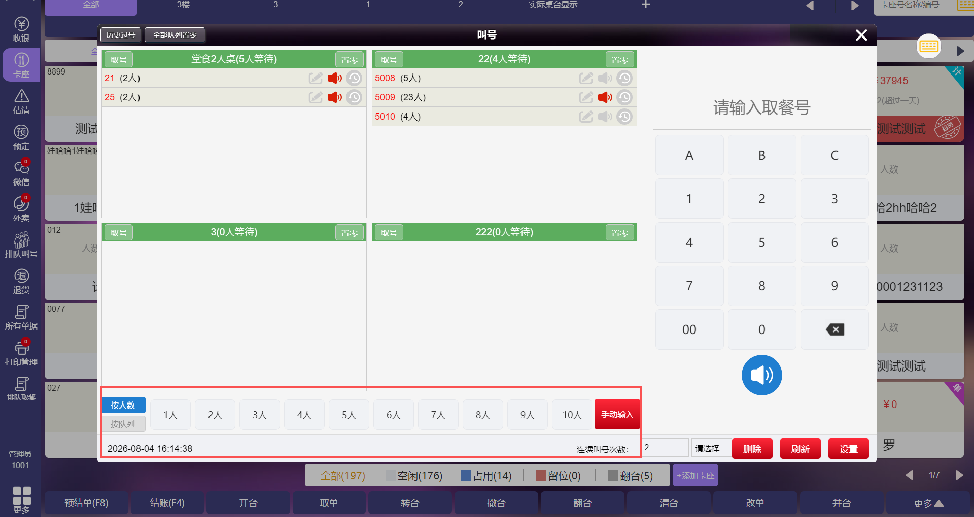Viewport: 974px width, 517px height.
Task: Take a number in 堂食2人桌 queue
Action: 119,60
